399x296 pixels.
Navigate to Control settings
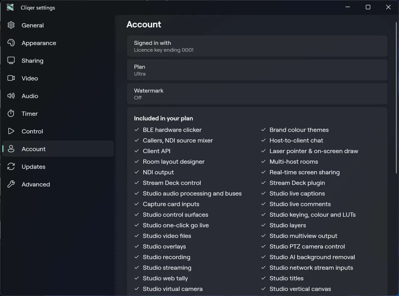point(58,131)
